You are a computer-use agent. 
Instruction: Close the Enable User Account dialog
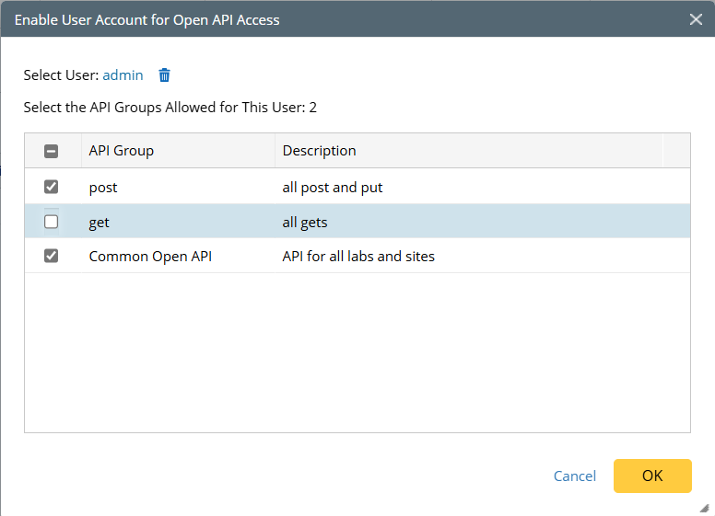point(696,19)
